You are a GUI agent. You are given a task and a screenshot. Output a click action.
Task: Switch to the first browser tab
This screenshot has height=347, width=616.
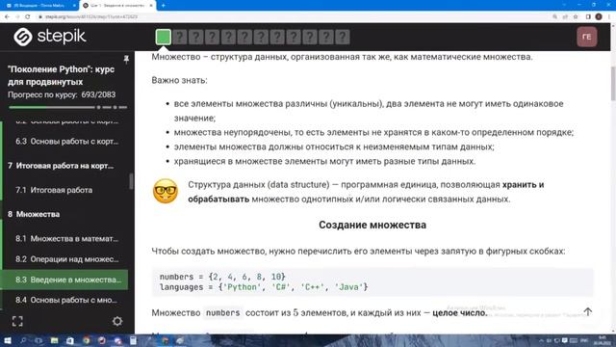[x=39, y=6]
